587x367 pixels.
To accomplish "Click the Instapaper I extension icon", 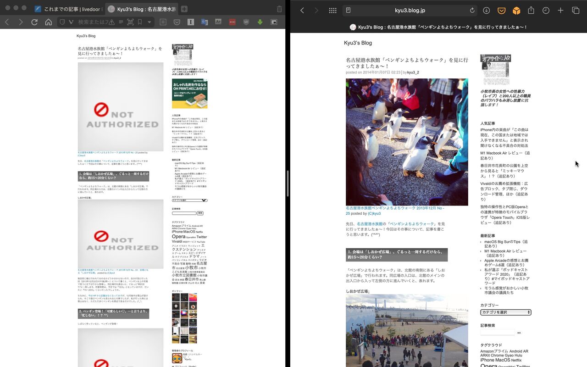I will pyautogui.click(x=191, y=22).
